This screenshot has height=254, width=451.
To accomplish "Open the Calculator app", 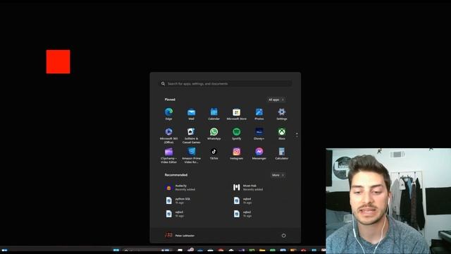I will [282, 154].
